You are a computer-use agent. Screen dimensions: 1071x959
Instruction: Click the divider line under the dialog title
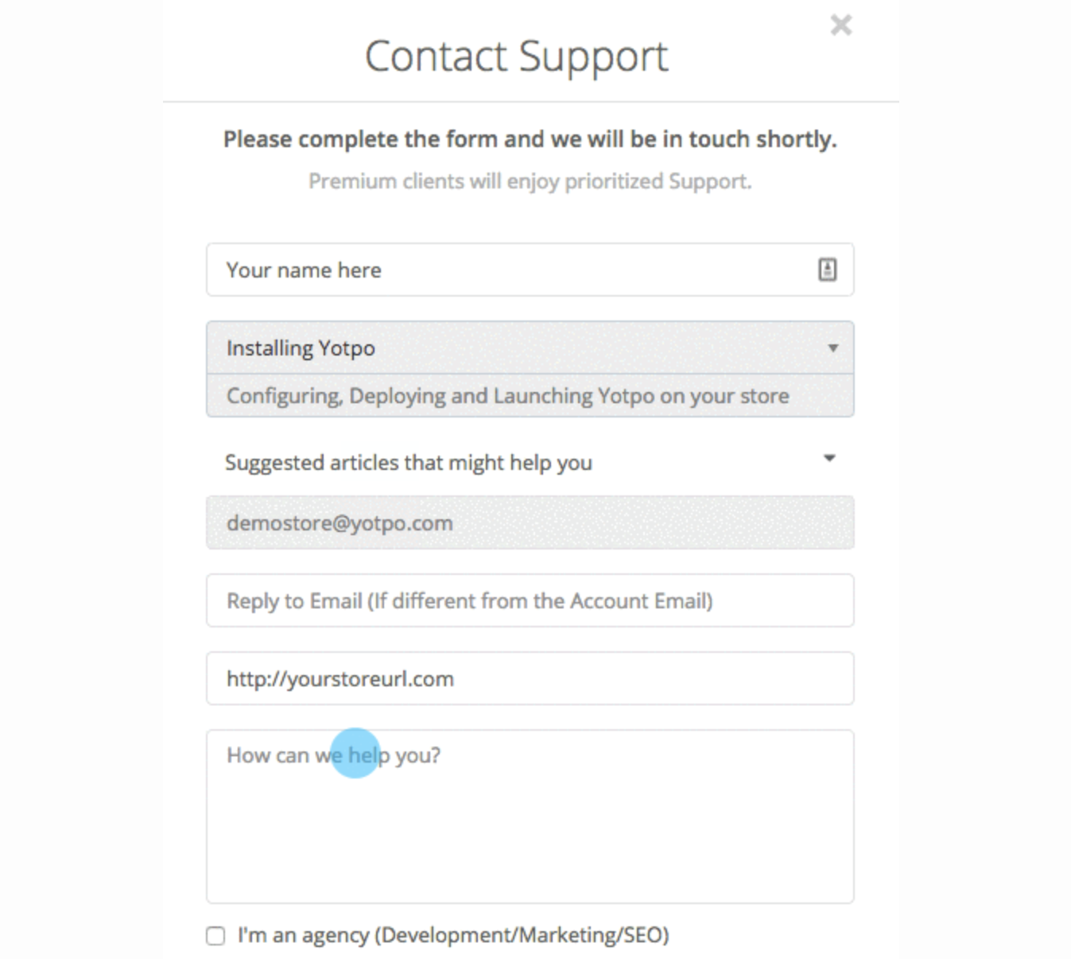(530, 102)
